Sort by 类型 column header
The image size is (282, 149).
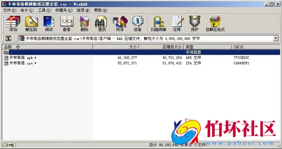pos(208,47)
